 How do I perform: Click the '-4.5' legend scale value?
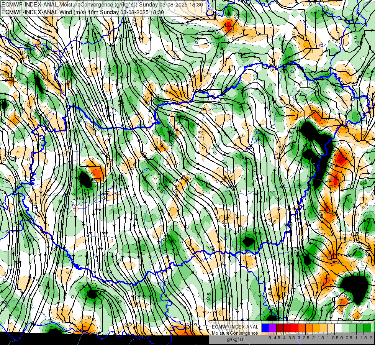276,338
